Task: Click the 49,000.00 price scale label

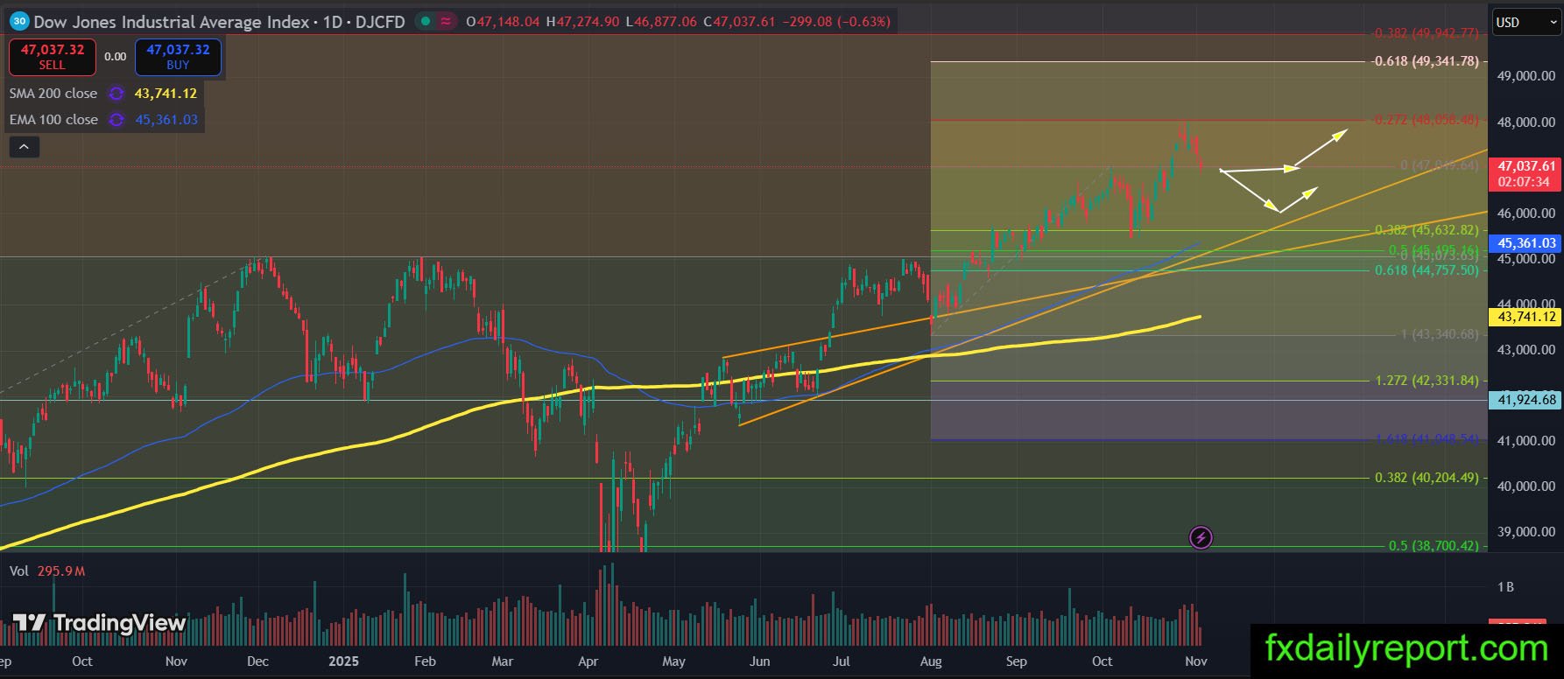Action: pyautogui.click(x=1526, y=76)
